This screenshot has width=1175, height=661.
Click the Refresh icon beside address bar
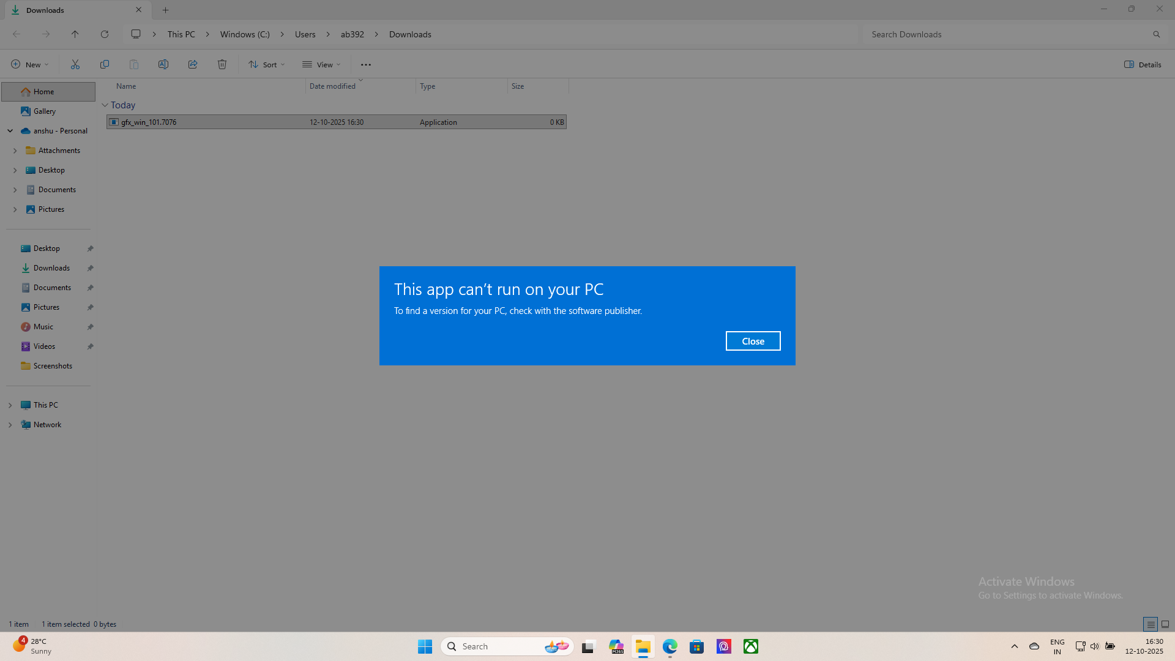(x=105, y=34)
